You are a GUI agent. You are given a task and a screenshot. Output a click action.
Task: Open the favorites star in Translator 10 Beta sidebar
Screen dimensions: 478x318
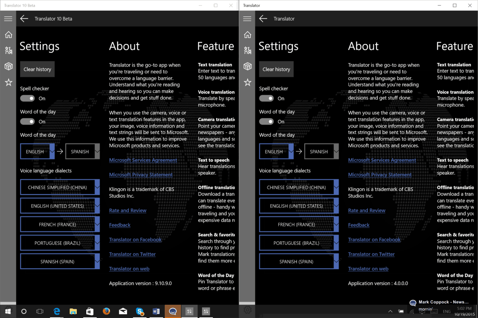9,82
